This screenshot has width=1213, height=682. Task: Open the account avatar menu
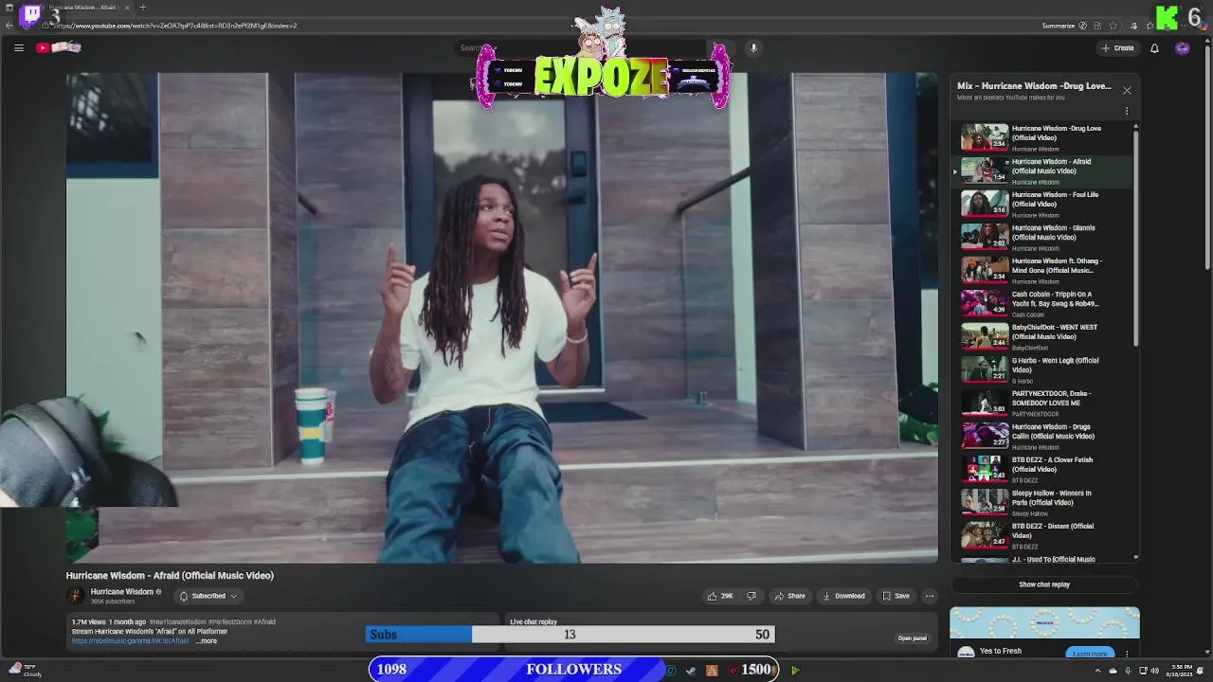click(1182, 48)
